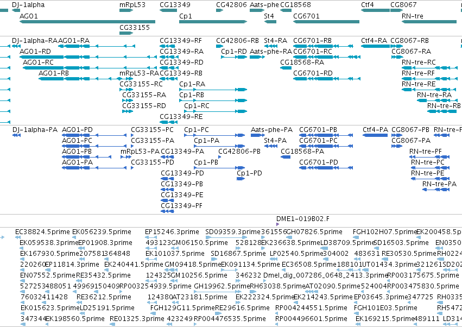Image resolution: width=462 pixels, height=327 pixels.
Task: Click the CG8067-RB transcript label
Action: 409,41
